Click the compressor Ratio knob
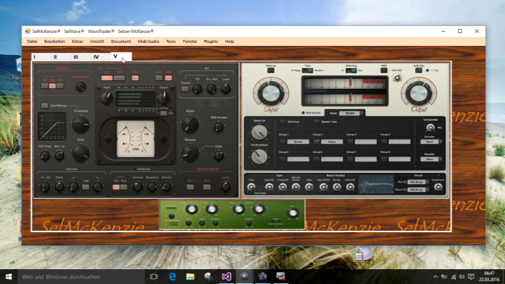The width and height of the screenshot is (505, 284). [x=80, y=153]
